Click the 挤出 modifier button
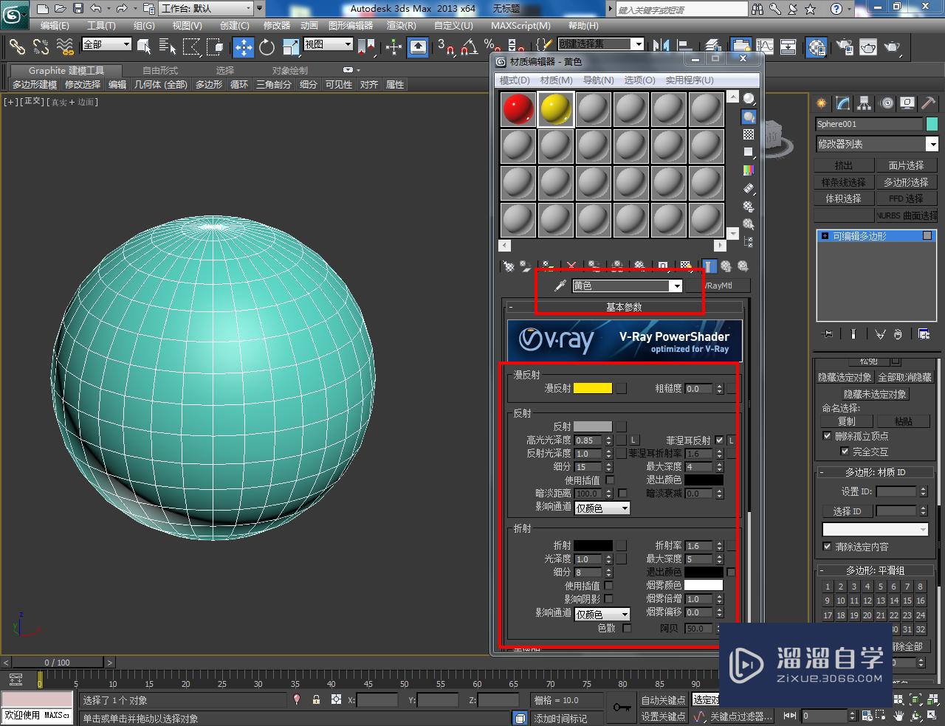945x726 pixels. pyautogui.click(x=844, y=165)
